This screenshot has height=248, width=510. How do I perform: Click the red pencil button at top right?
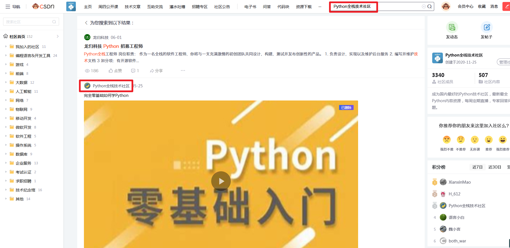[507, 6]
